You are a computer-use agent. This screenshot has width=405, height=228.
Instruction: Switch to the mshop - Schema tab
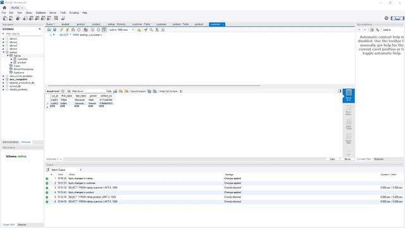coord(116,24)
